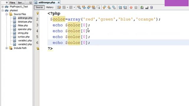Click the lightbulb hint on line 1
This screenshot has height=106, width=189.
point(38,13)
